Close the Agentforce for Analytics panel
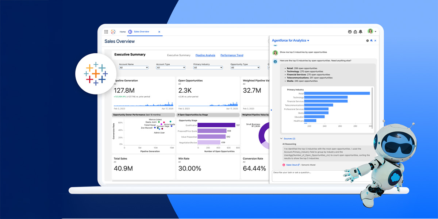This screenshot has height=219, width=438. pyautogui.click(x=375, y=41)
